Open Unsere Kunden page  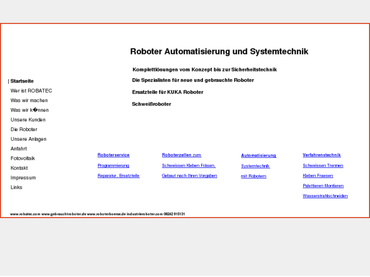tap(28, 120)
